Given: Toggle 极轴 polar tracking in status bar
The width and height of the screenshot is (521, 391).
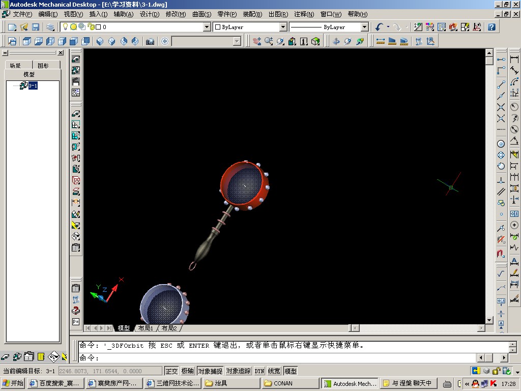Looking at the screenshot, I should [188, 371].
